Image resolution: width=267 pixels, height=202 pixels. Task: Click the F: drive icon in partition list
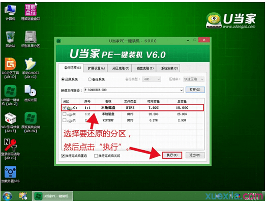coord(70,121)
